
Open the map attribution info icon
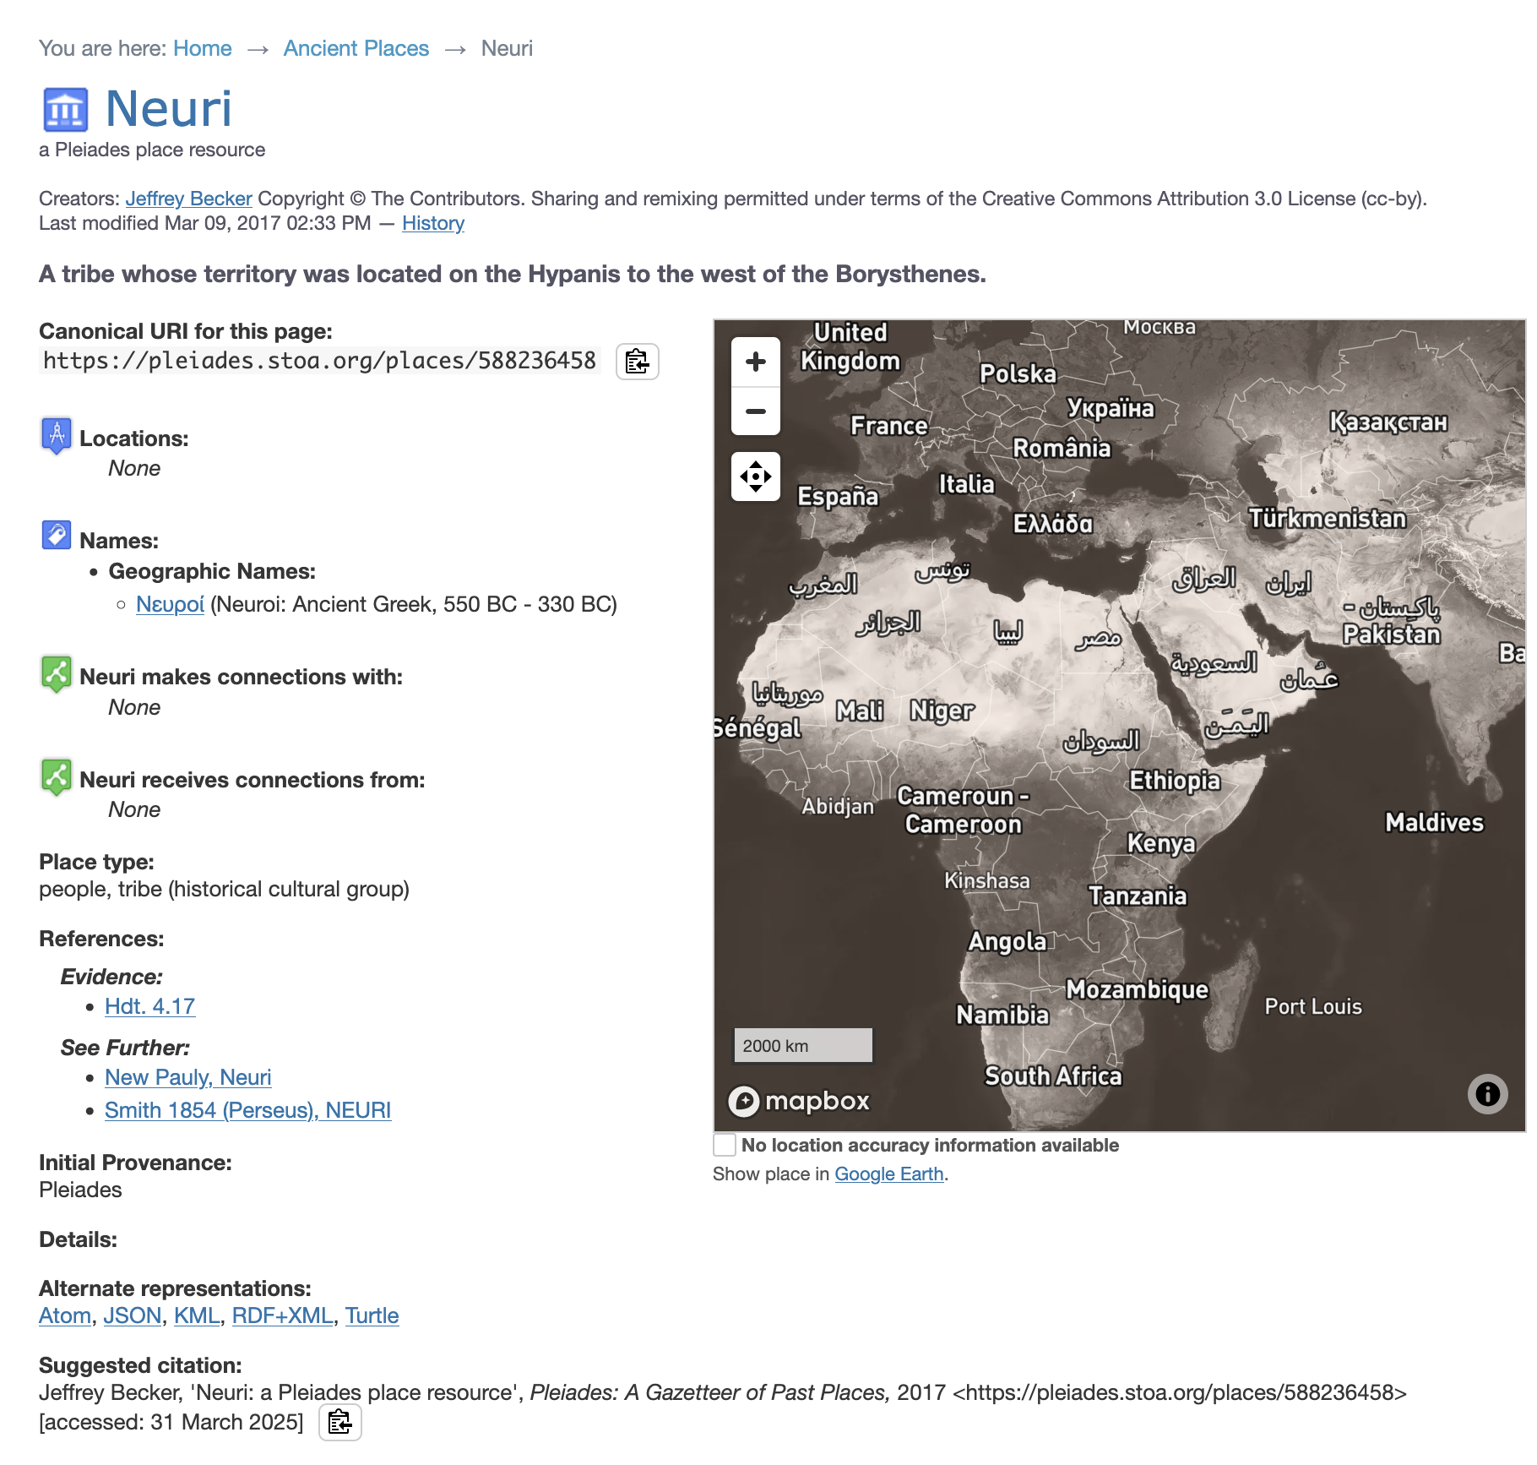pos(1487,1094)
